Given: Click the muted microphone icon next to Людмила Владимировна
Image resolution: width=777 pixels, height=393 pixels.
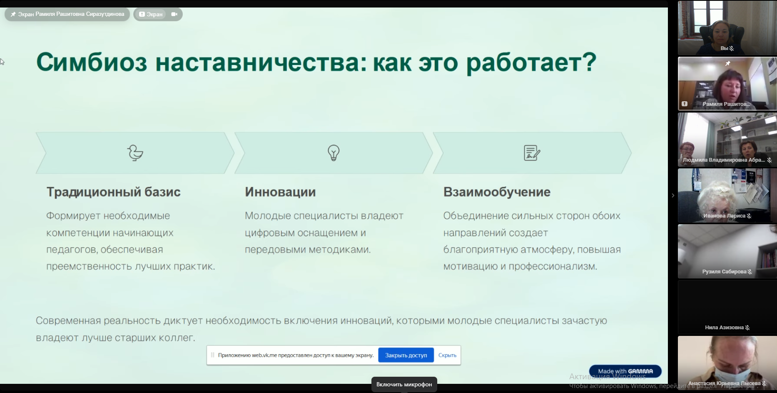Looking at the screenshot, I should (x=769, y=160).
